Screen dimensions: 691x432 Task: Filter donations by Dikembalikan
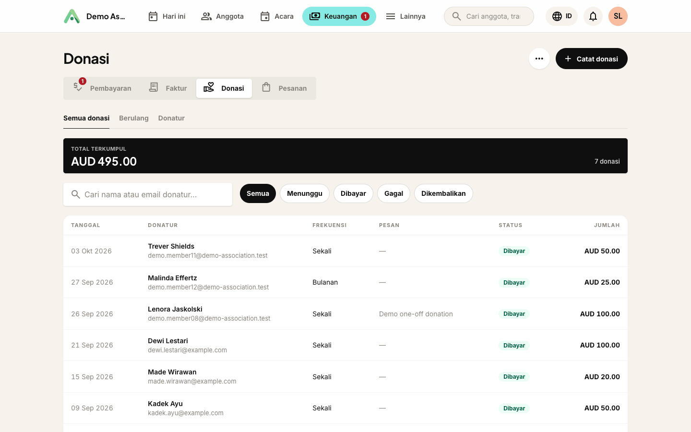[x=443, y=193]
